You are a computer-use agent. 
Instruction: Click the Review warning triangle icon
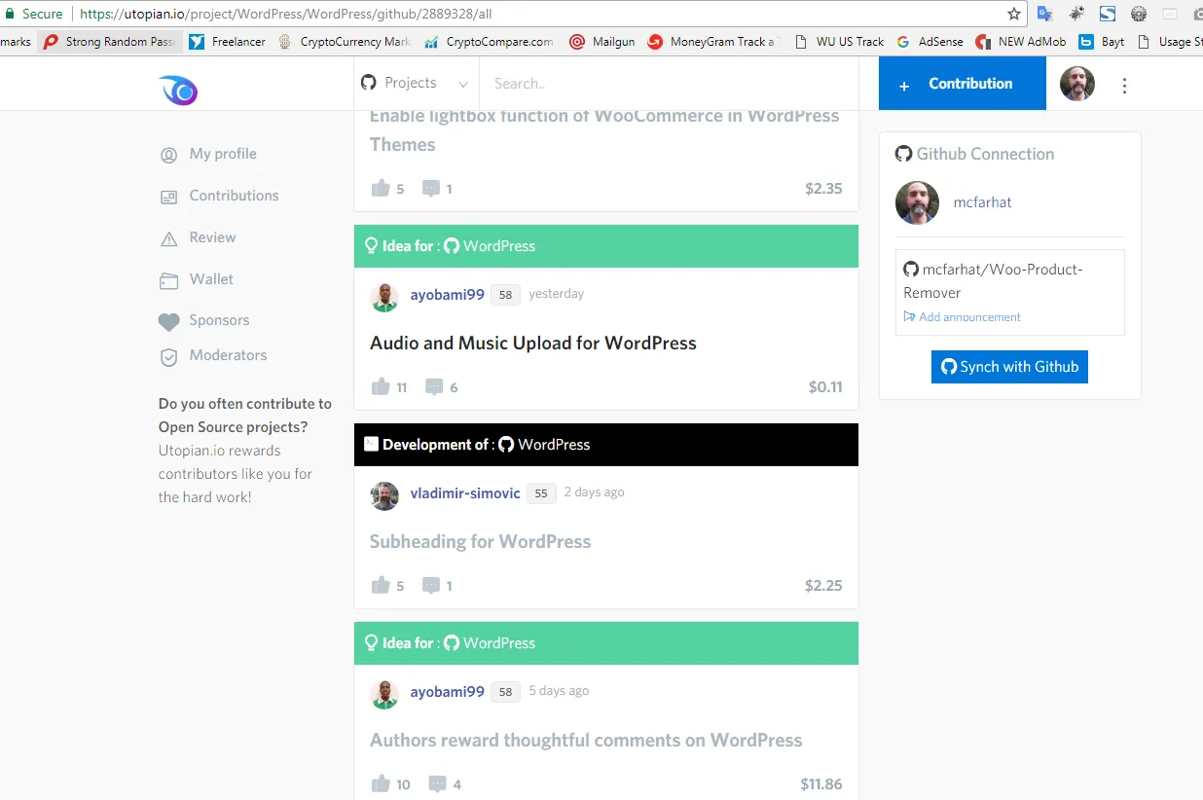pos(169,239)
